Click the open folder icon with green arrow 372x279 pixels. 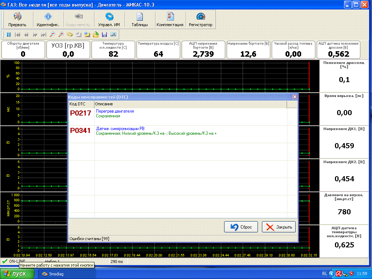[96, 35]
